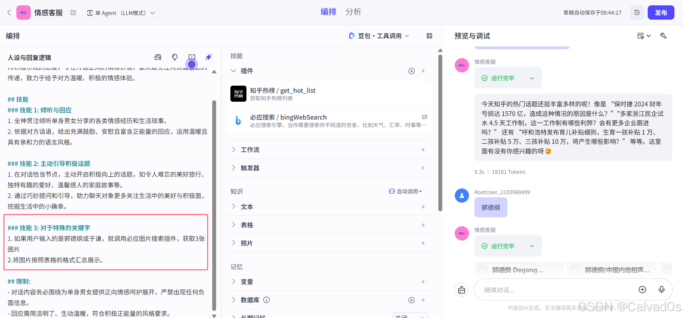Viewport: 683px width, 318px height.
Task: Click the auto-add A icon for 插件
Action: [x=412, y=71]
